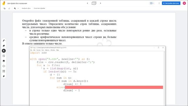Screen dimensions: 188x106
Task: Open the three-dot more options menu
Action: coord(159,3)
